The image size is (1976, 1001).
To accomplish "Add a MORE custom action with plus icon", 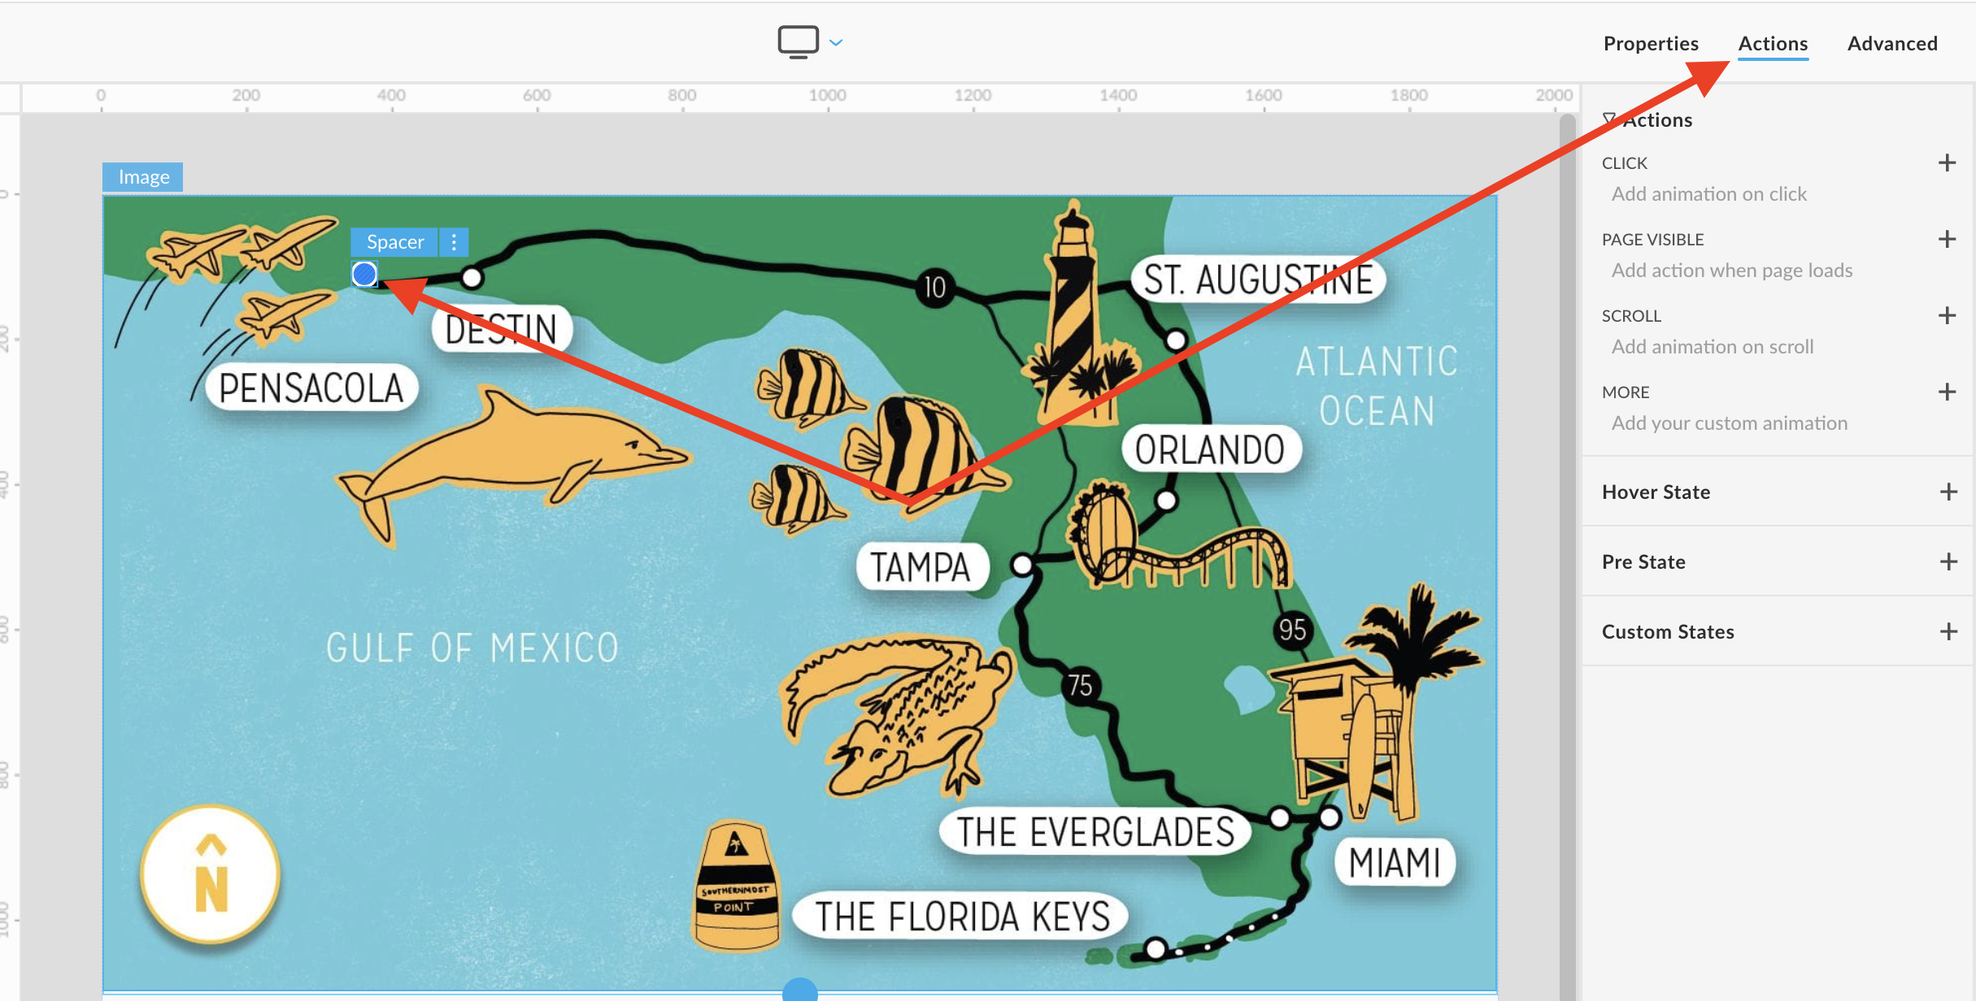I will (1947, 392).
